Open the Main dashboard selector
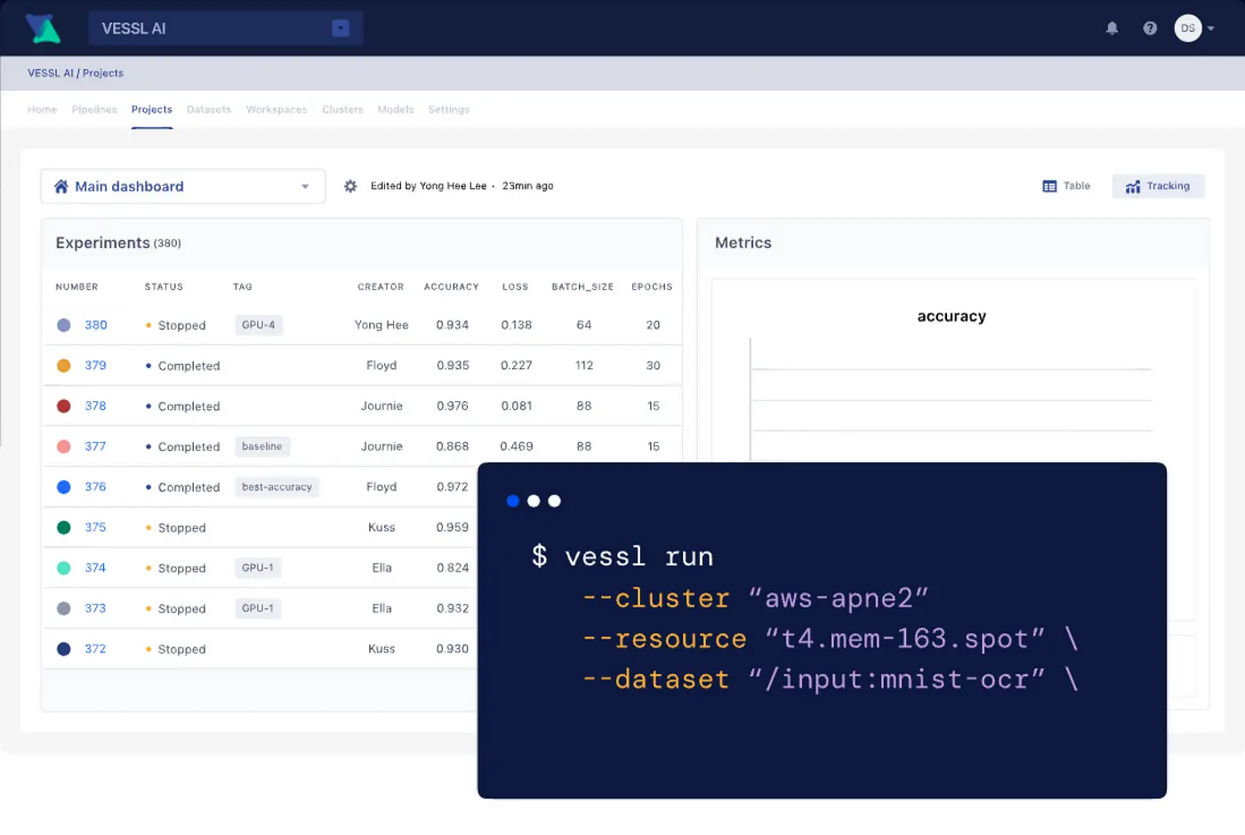 183,187
